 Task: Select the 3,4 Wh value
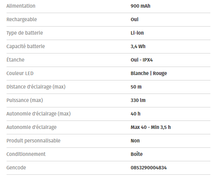coord(138,47)
